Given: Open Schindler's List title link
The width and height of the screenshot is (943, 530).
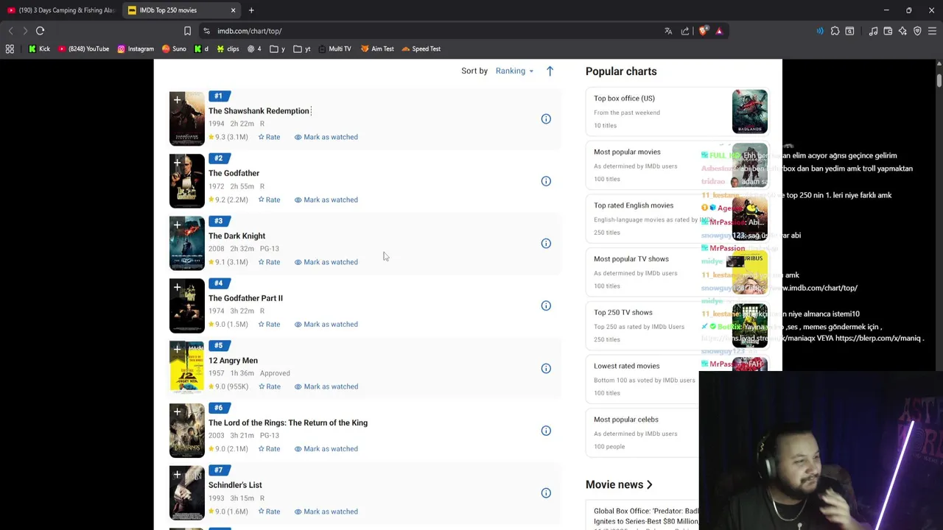Looking at the screenshot, I should (235, 485).
